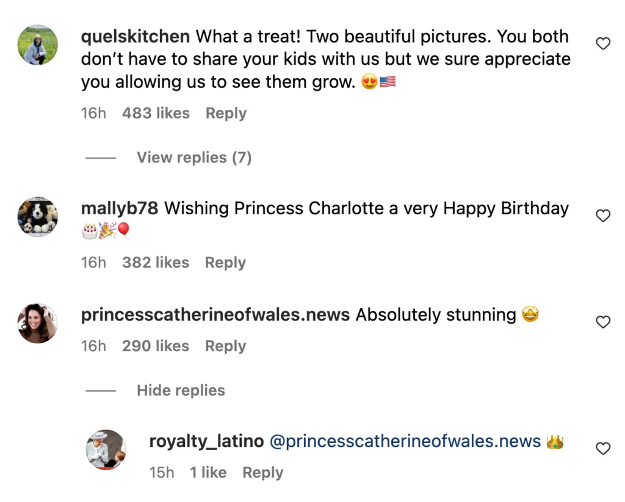The width and height of the screenshot is (625, 502).
Task: Open mallyb78 username link
Action: click(120, 209)
